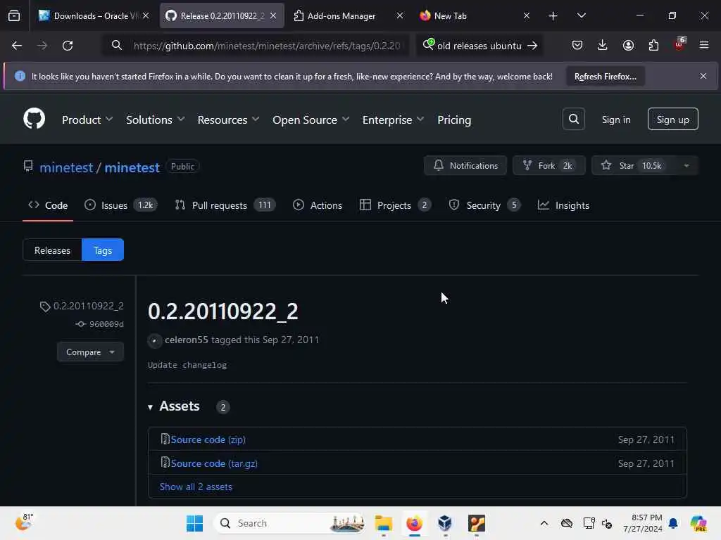Open the Star list dropdown arrow
This screenshot has width=721, height=540.
coord(686,165)
